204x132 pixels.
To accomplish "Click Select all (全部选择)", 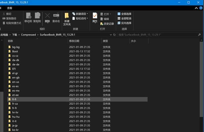I will 125,14.
